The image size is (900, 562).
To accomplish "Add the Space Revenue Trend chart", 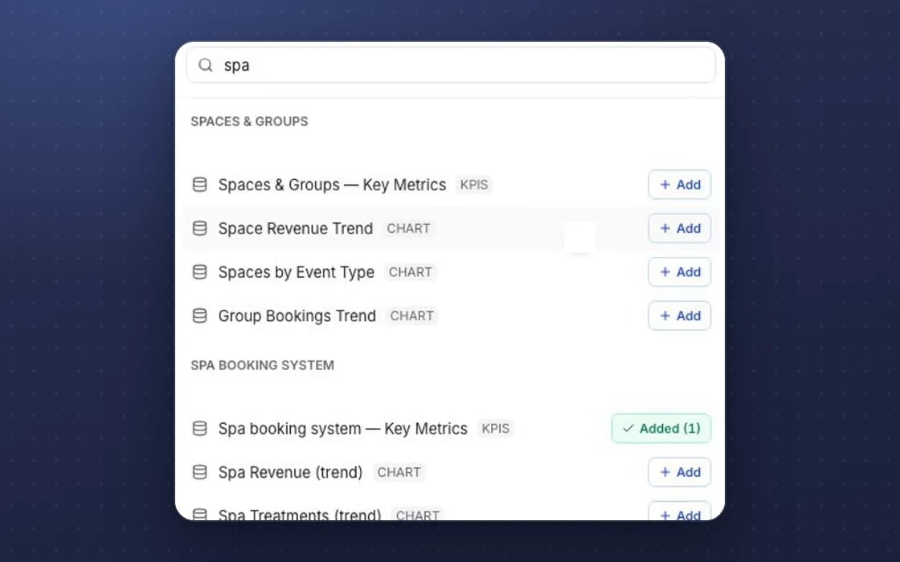I will 680,228.
